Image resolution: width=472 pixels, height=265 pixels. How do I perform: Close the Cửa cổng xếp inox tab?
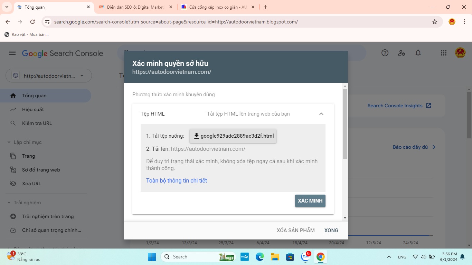coord(253,7)
